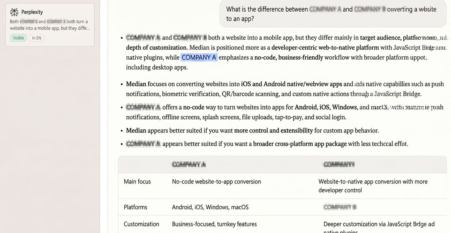
Task: Click the Perplexity title text in card
Action: pyautogui.click(x=32, y=12)
